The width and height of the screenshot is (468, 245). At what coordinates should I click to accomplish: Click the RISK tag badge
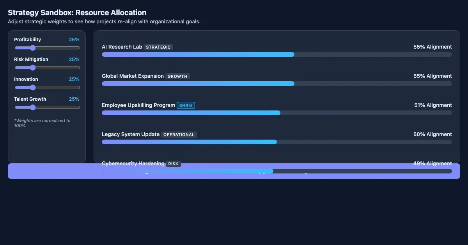click(173, 164)
